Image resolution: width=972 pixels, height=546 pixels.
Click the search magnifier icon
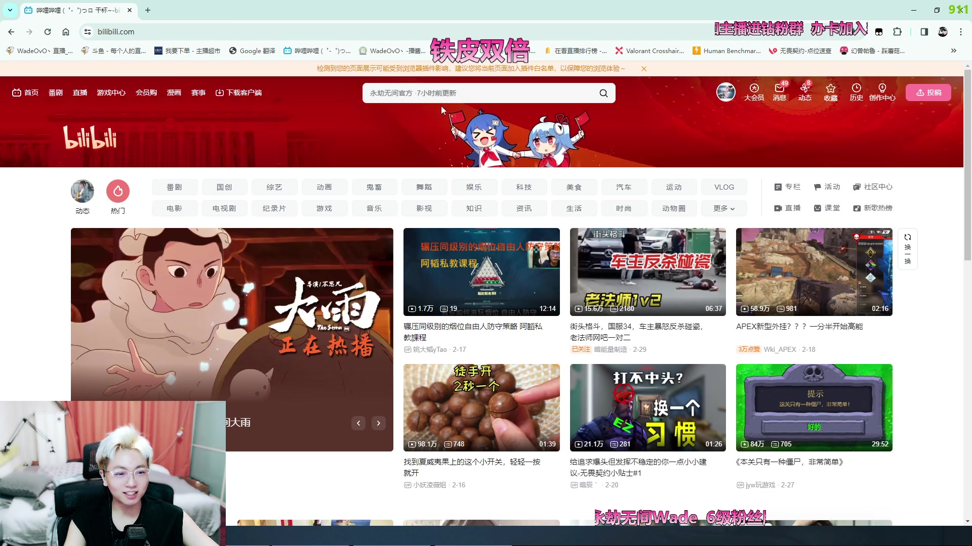(x=603, y=93)
